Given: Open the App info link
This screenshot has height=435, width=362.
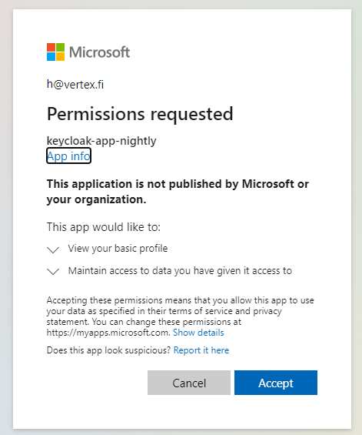Looking at the screenshot, I should (x=68, y=156).
